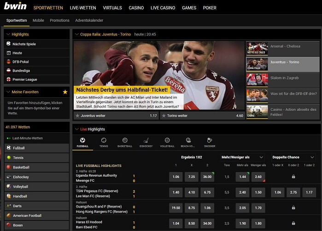Click the Nächste Spiele football icon
322x231 pixels.
tap(8, 44)
